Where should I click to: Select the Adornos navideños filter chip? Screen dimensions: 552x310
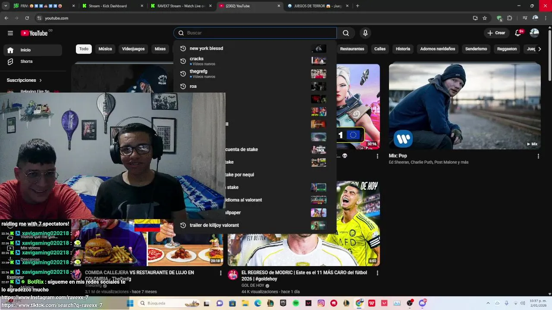(x=438, y=49)
